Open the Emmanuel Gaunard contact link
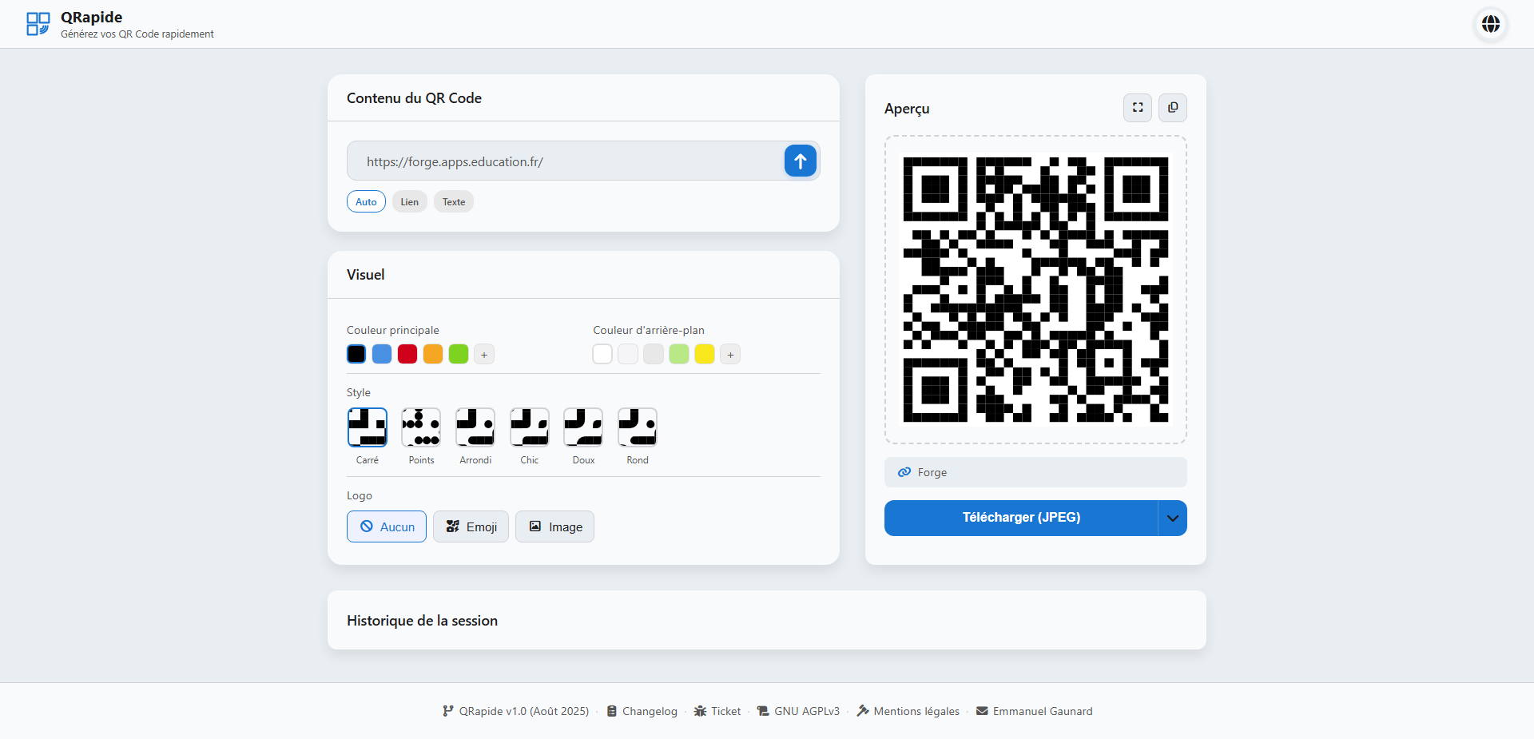Image resolution: width=1534 pixels, height=739 pixels. point(1043,711)
